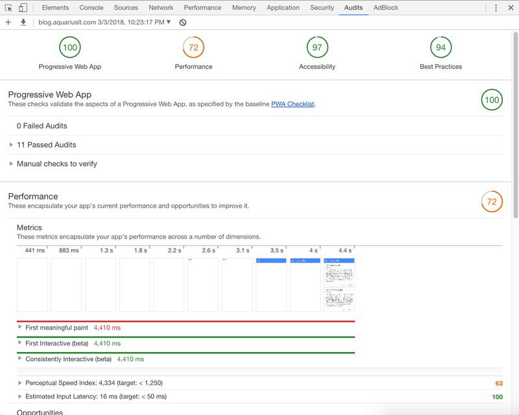Expand the First meaningful paint metric

56,328
